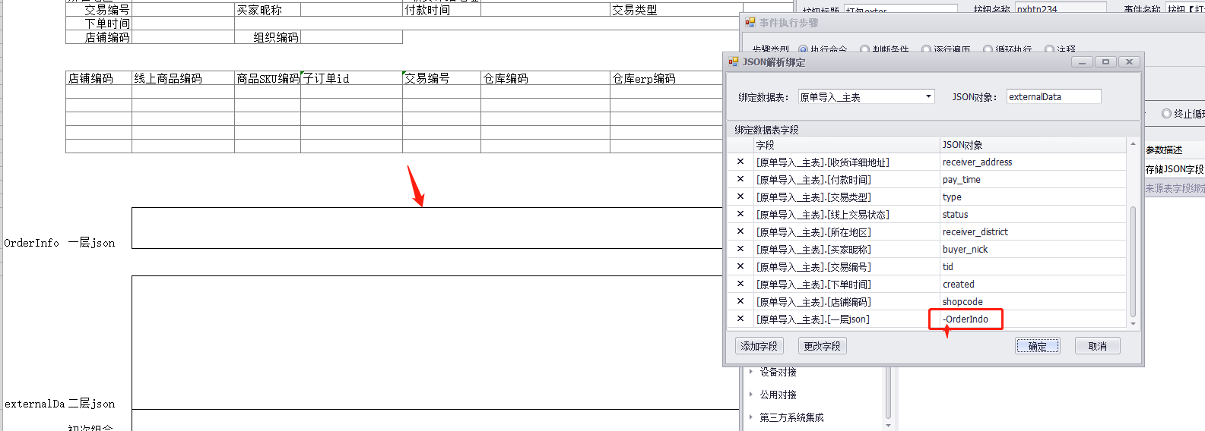Click the 事件执行步骤 window title icon
This screenshot has height=431, width=1205.
750,23
